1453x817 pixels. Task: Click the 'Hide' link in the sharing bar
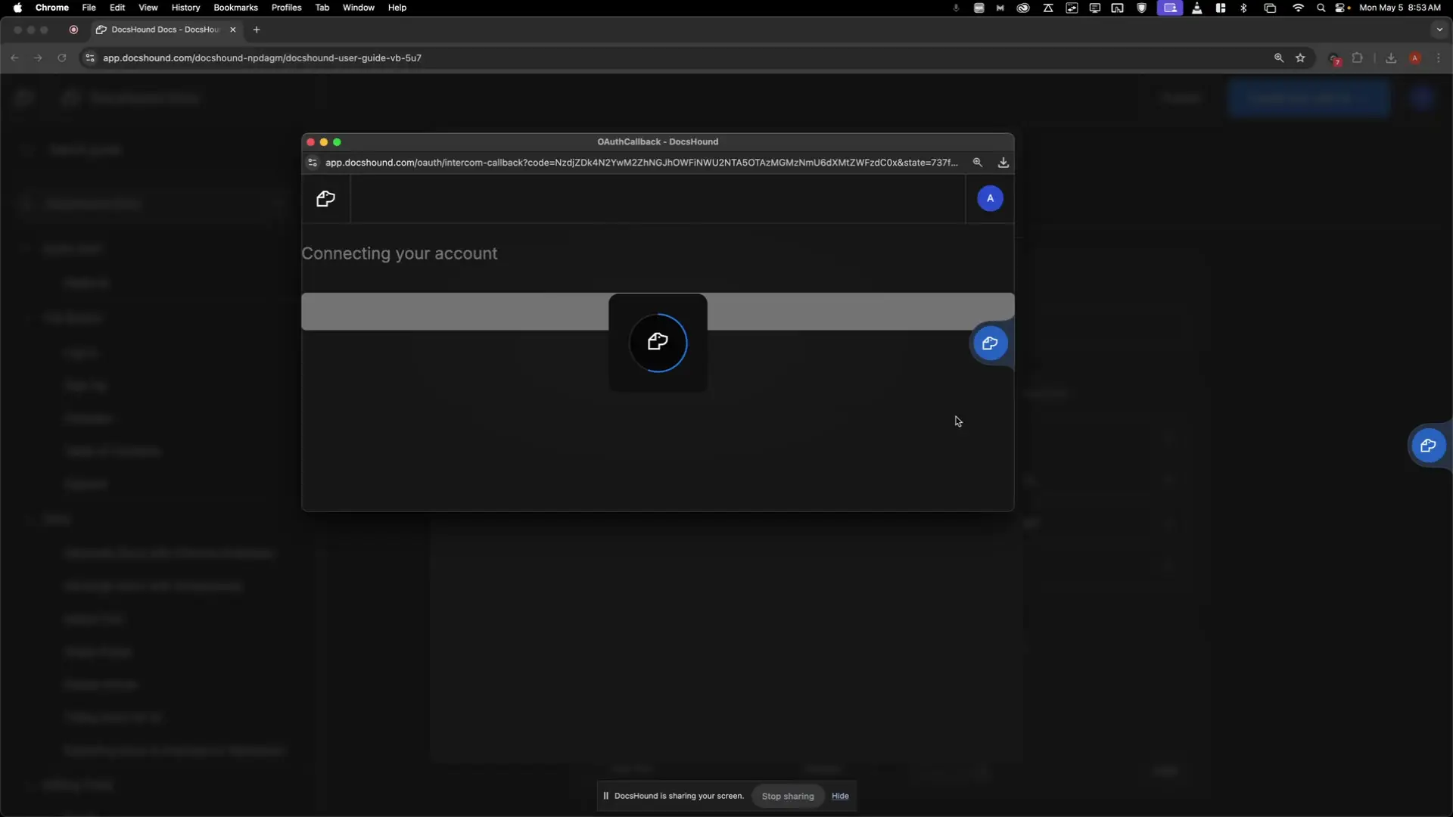[840, 796]
